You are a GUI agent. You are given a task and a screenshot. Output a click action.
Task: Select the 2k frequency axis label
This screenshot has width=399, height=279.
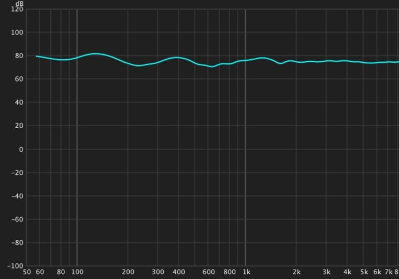[297, 272]
